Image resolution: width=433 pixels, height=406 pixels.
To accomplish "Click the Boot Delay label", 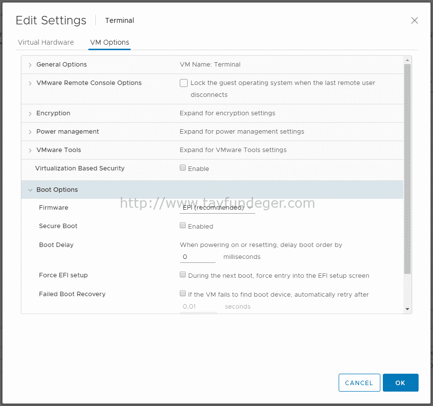I will click(x=56, y=245).
